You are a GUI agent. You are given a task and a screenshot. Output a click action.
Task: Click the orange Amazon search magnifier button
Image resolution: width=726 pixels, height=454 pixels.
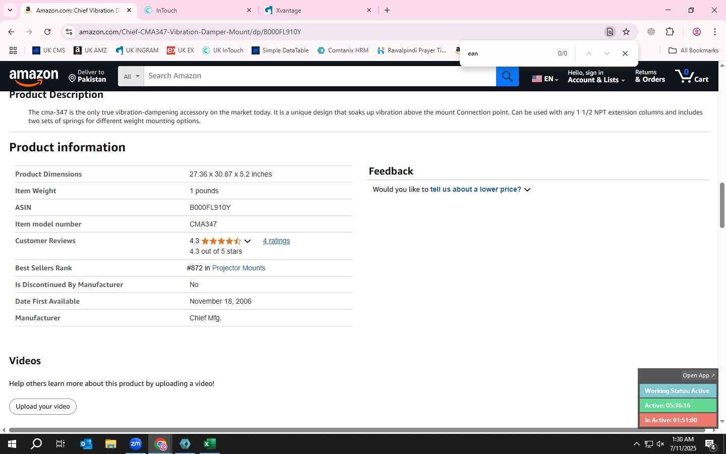507,76
